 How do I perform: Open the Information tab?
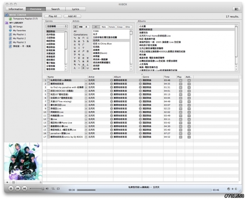tap(16, 9)
